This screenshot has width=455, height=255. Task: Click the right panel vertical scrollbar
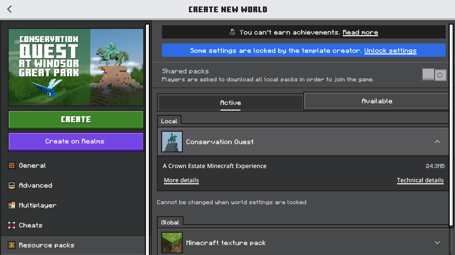451,125
